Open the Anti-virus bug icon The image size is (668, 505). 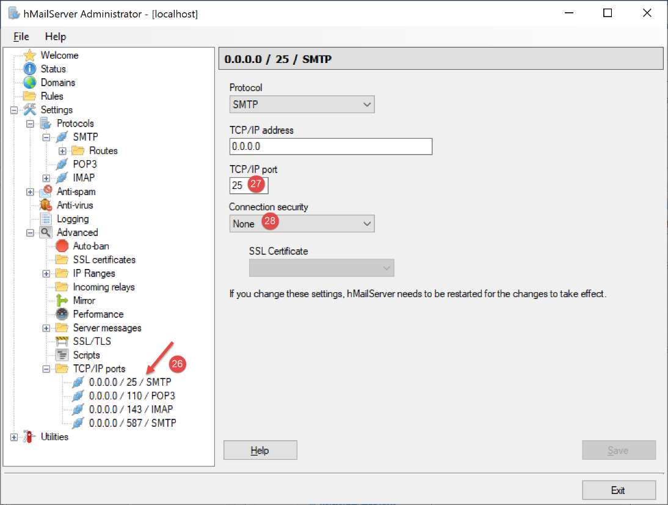[46, 205]
